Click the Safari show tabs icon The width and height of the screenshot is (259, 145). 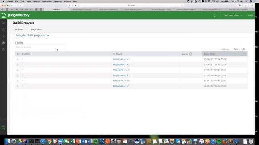pos(252,6)
